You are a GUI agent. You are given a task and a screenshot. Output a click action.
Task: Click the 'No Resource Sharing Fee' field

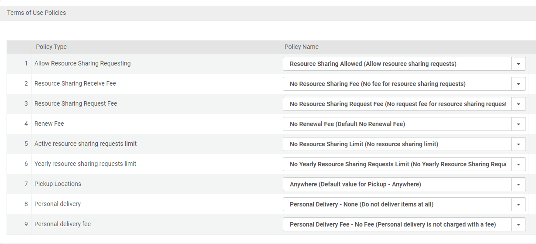pyautogui.click(x=396, y=84)
